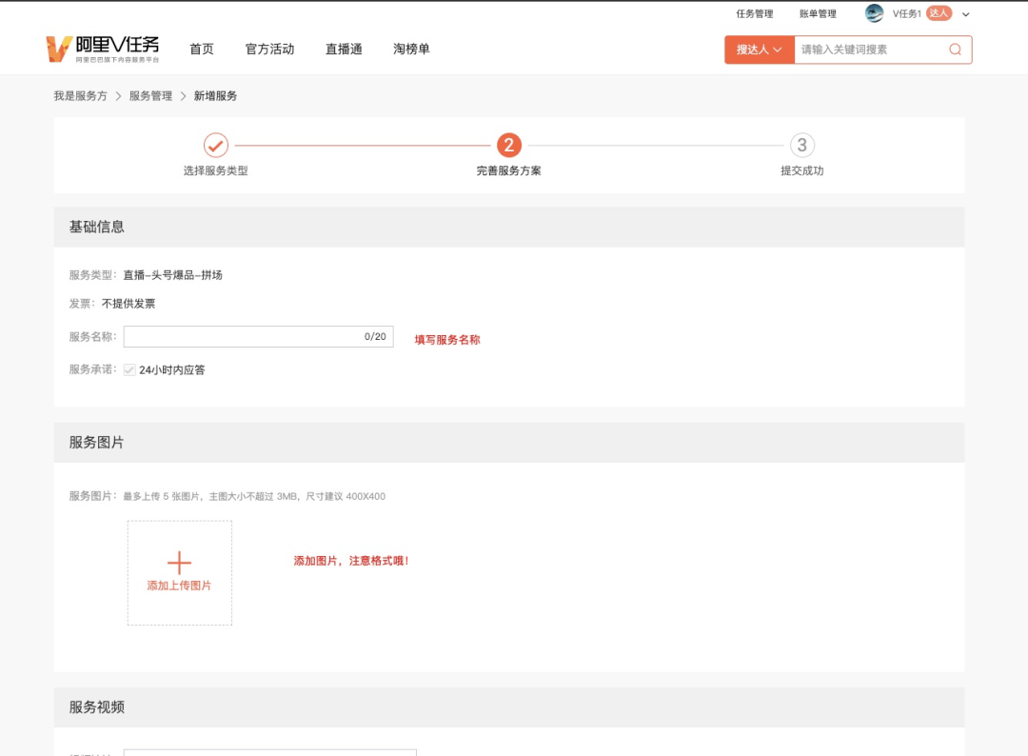Open the 账单管理 link
This screenshot has width=1028, height=756.
818,14
